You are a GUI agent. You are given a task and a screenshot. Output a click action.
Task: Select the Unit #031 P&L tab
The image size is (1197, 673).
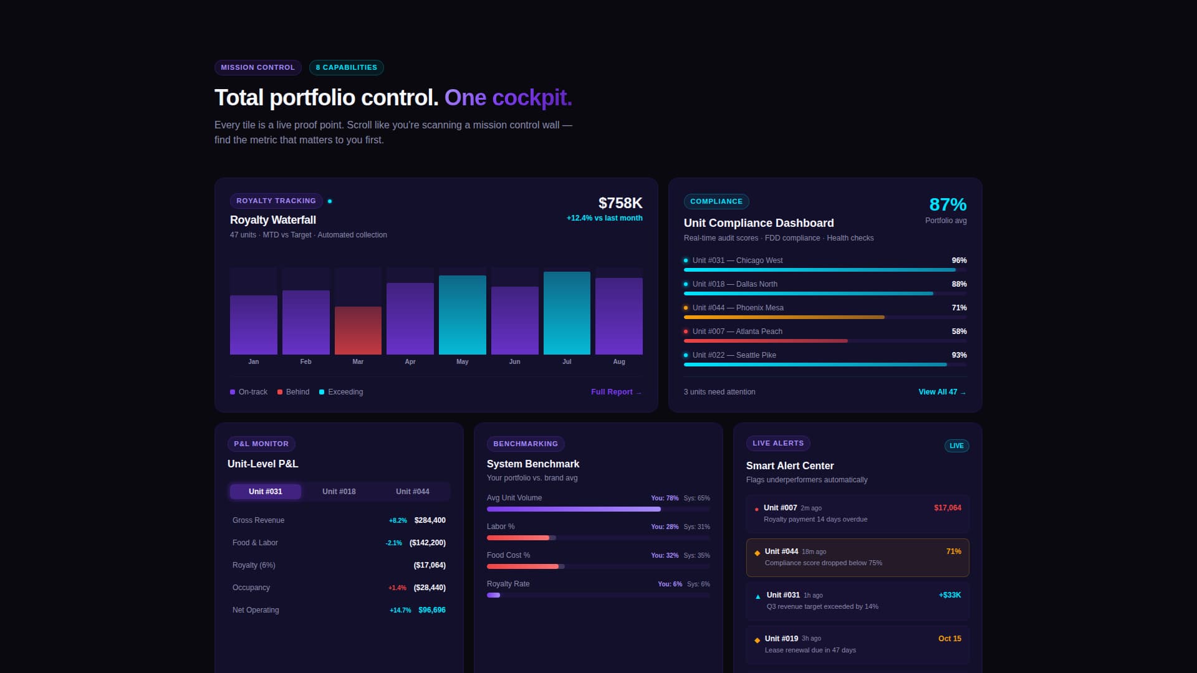266,492
